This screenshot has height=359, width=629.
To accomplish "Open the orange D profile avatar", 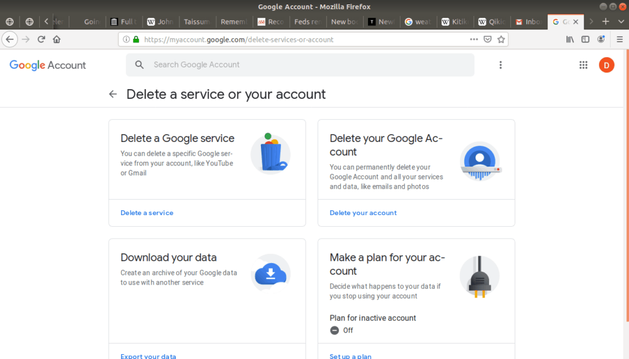I will point(606,65).
